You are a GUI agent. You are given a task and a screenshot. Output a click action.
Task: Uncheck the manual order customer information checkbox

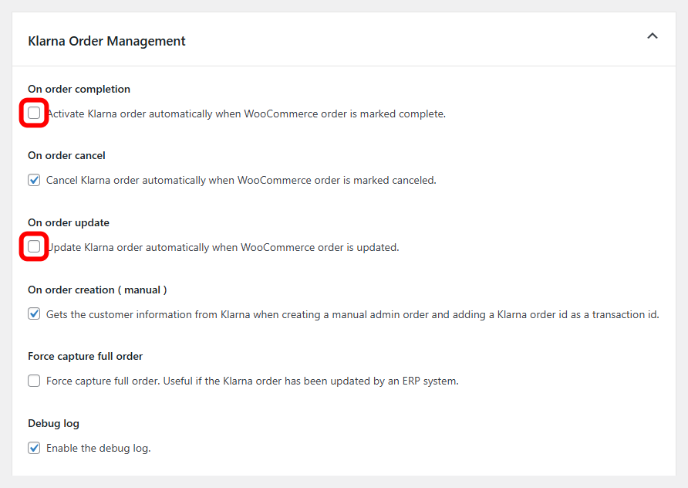(34, 314)
